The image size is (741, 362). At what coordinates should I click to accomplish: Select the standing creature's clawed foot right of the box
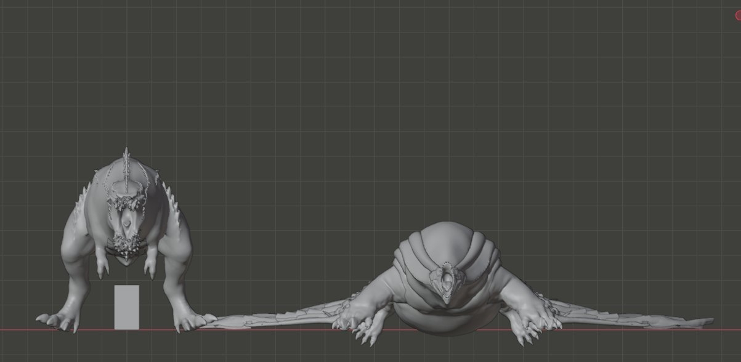(x=191, y=320)
